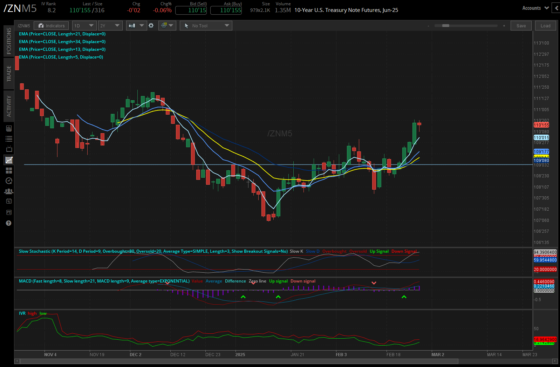Screen dimensions: 560x367
Task: Collapse the right panel with chevron arrow
Action: coord(556,8)
